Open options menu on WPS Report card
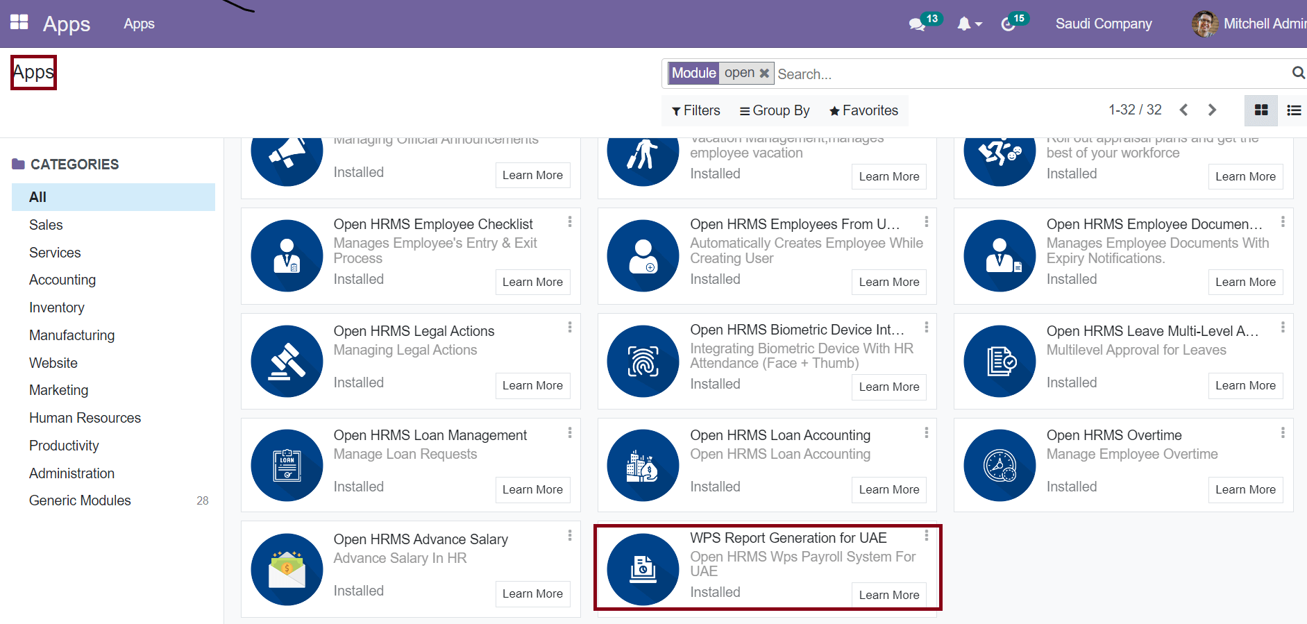This screenshot has height=624, width=1307. 927,535
